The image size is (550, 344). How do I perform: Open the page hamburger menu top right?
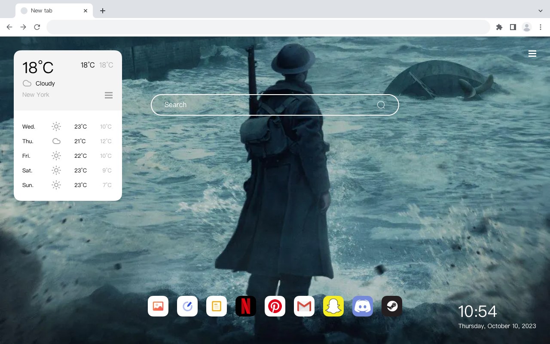tap(532, 54)
